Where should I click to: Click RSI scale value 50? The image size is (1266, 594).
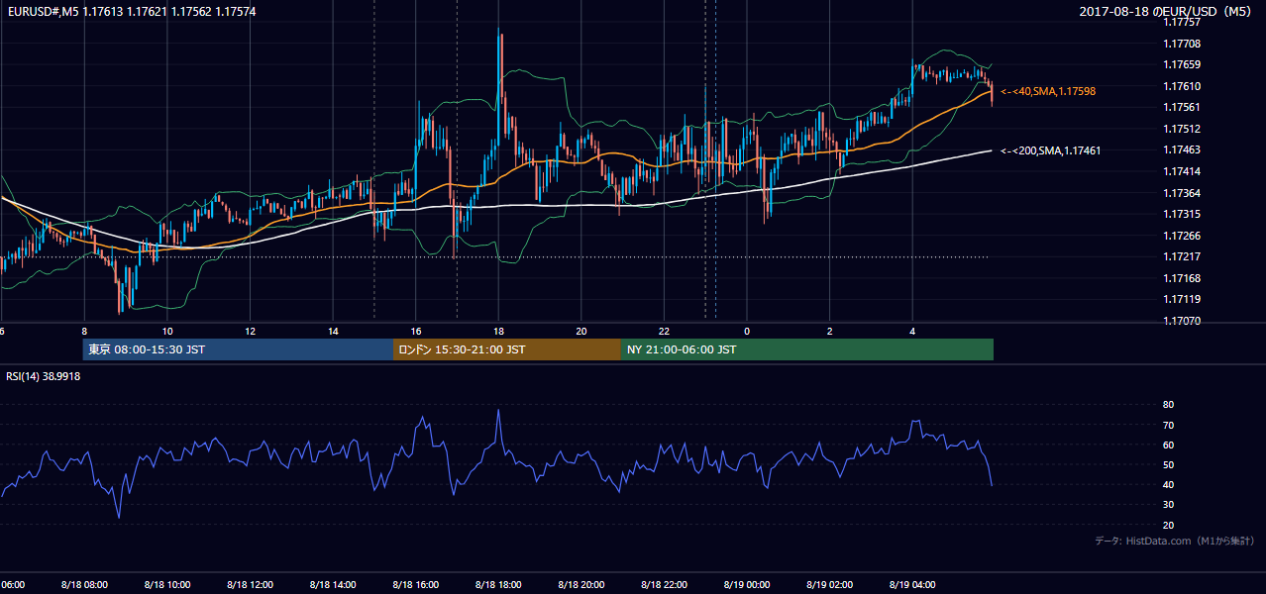pos(1168,464)
